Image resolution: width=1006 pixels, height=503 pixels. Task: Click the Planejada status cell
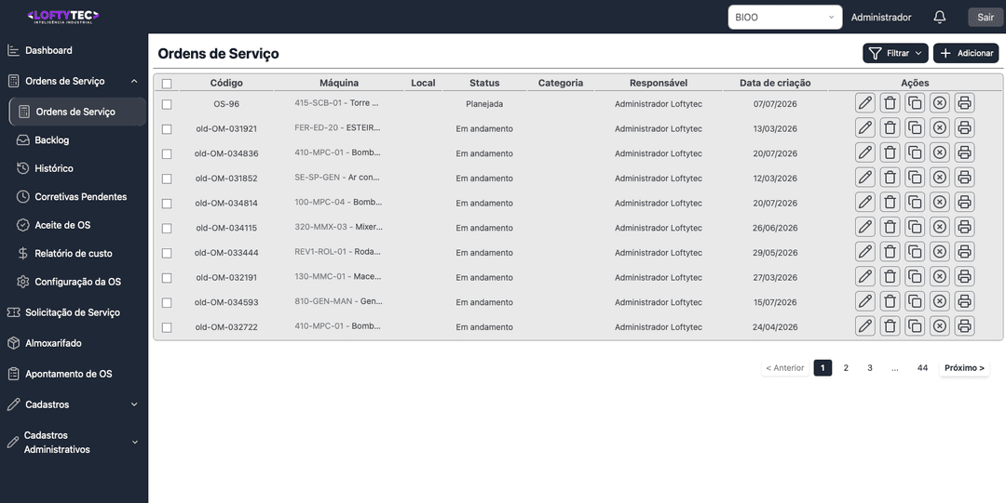tap(484, 104)
